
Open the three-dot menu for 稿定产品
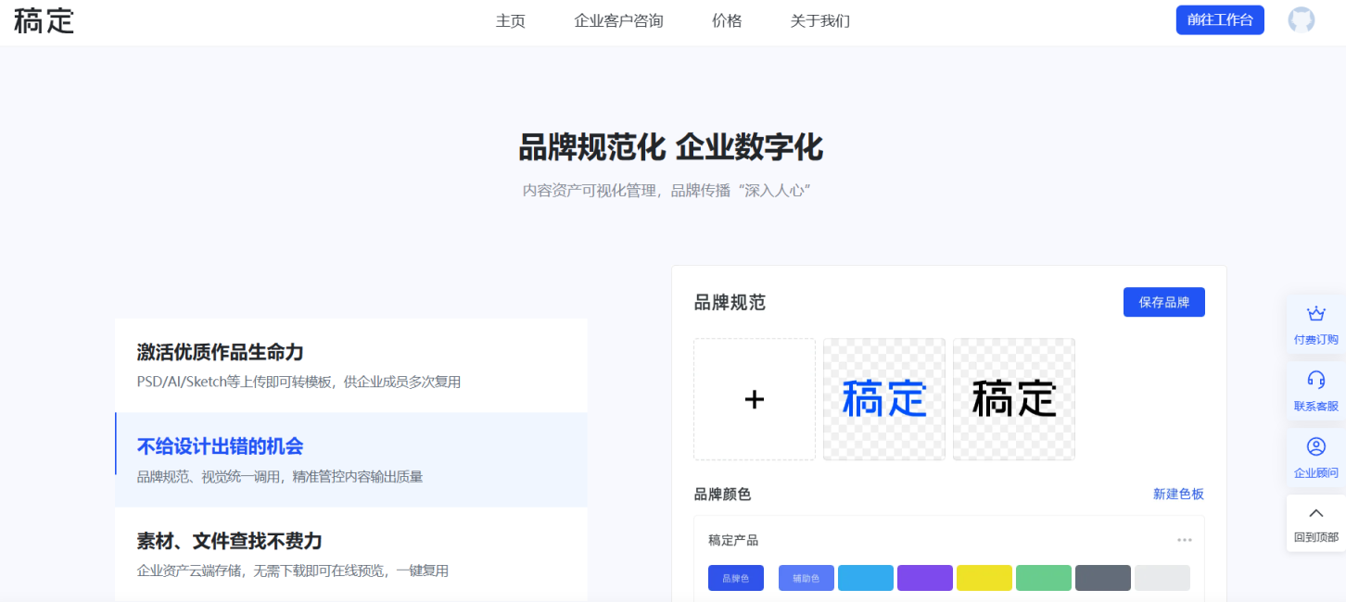(1184, 540)
